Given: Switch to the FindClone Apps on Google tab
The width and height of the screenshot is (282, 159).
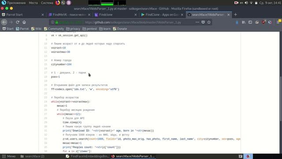Looking at the screenshot, I should (x=163, y=15).
